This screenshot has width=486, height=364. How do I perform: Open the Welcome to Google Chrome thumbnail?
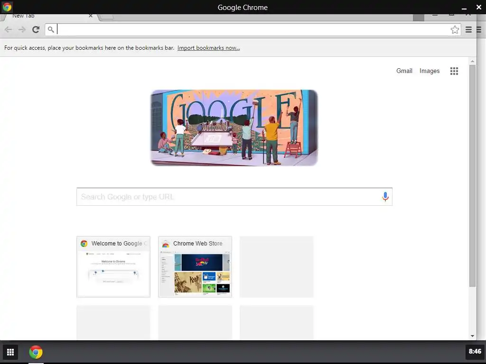click(113, 267)
